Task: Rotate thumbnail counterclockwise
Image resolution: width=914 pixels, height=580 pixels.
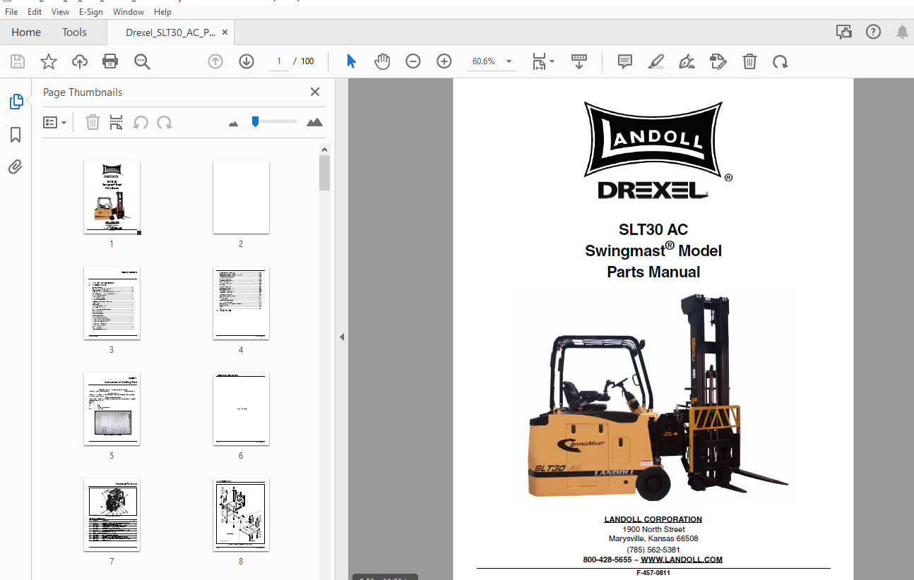Action: pos(141,123)
